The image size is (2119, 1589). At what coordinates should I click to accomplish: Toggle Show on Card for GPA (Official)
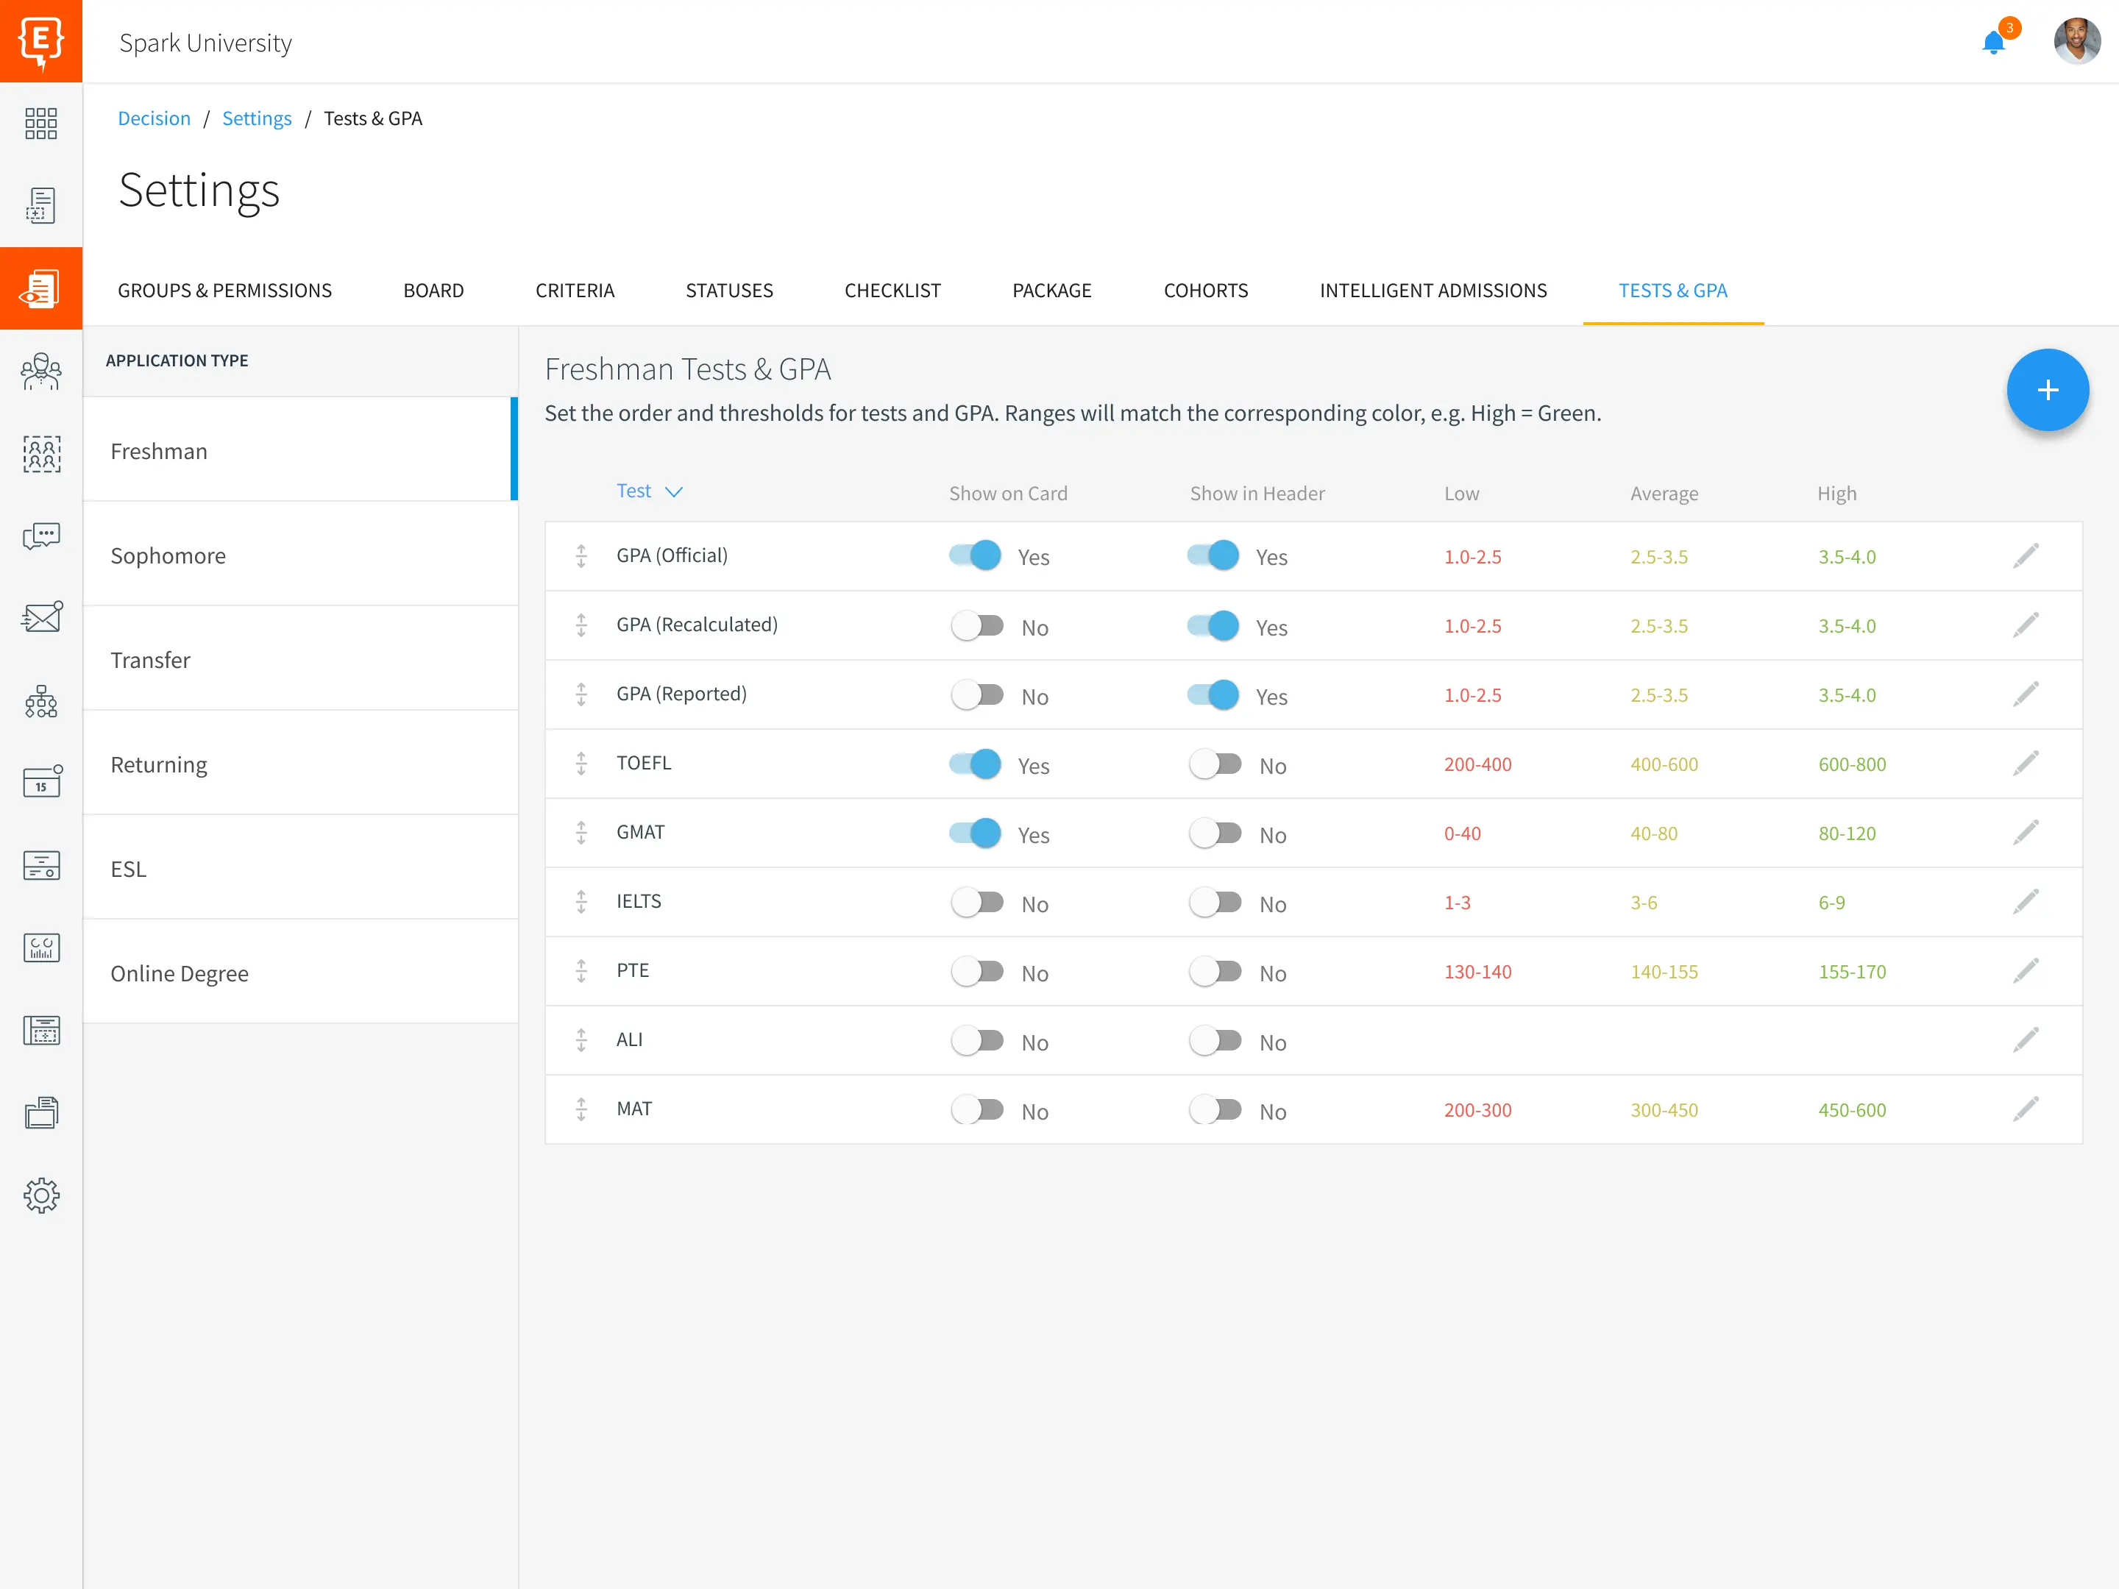coord(975,555)
